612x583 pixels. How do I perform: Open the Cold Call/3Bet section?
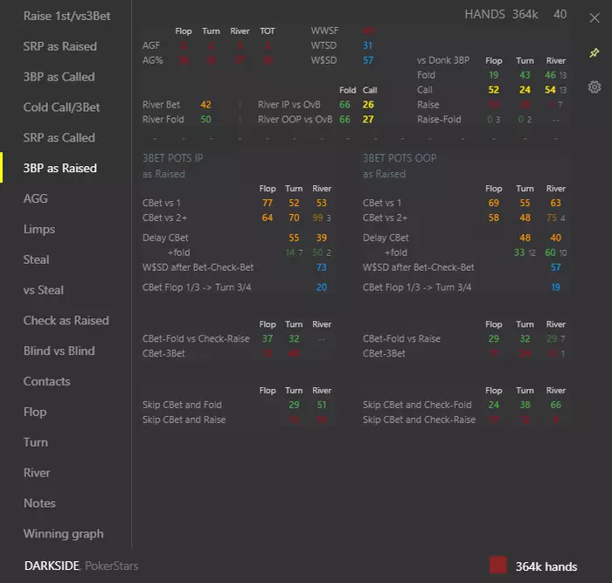[62, 108]
